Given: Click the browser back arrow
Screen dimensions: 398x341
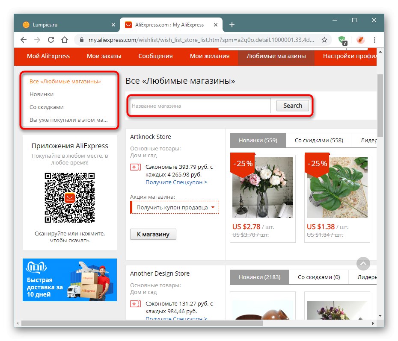Looking at the screenshot, I should tap(24, 40).
